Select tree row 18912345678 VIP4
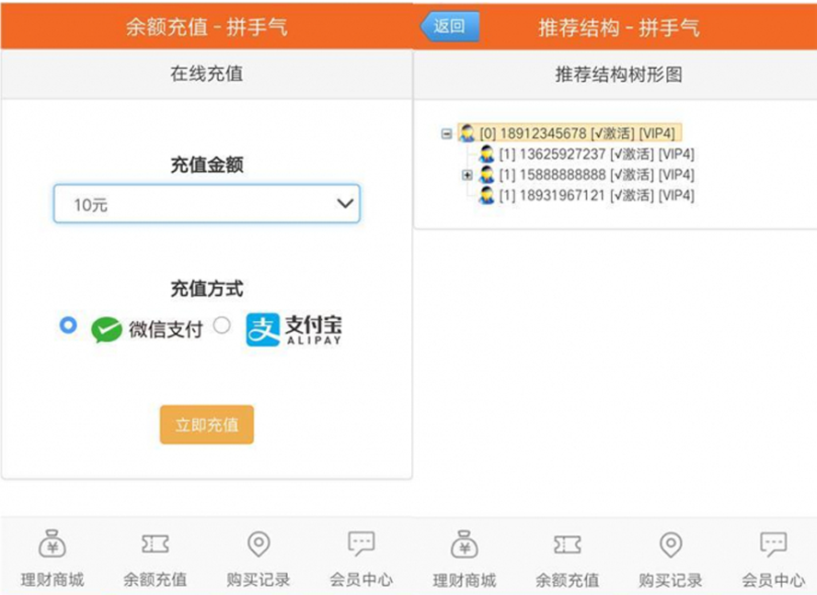The width and height of the screenshot is (817, 595). pos(570,133)
